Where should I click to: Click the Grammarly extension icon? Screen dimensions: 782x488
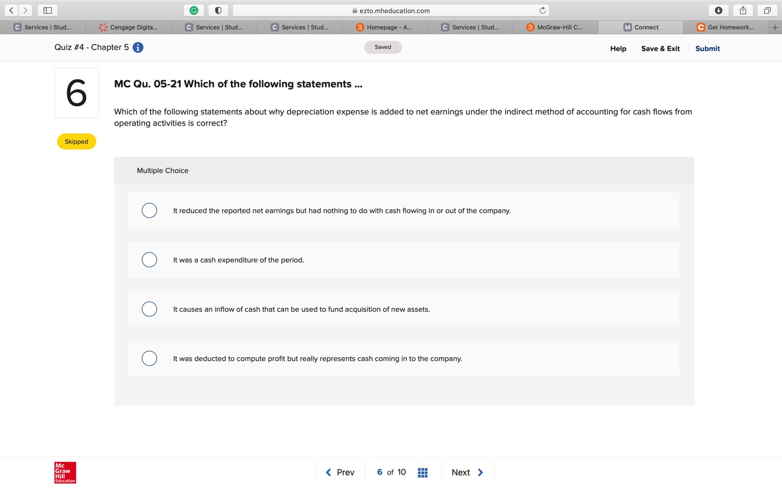(194, 10)
